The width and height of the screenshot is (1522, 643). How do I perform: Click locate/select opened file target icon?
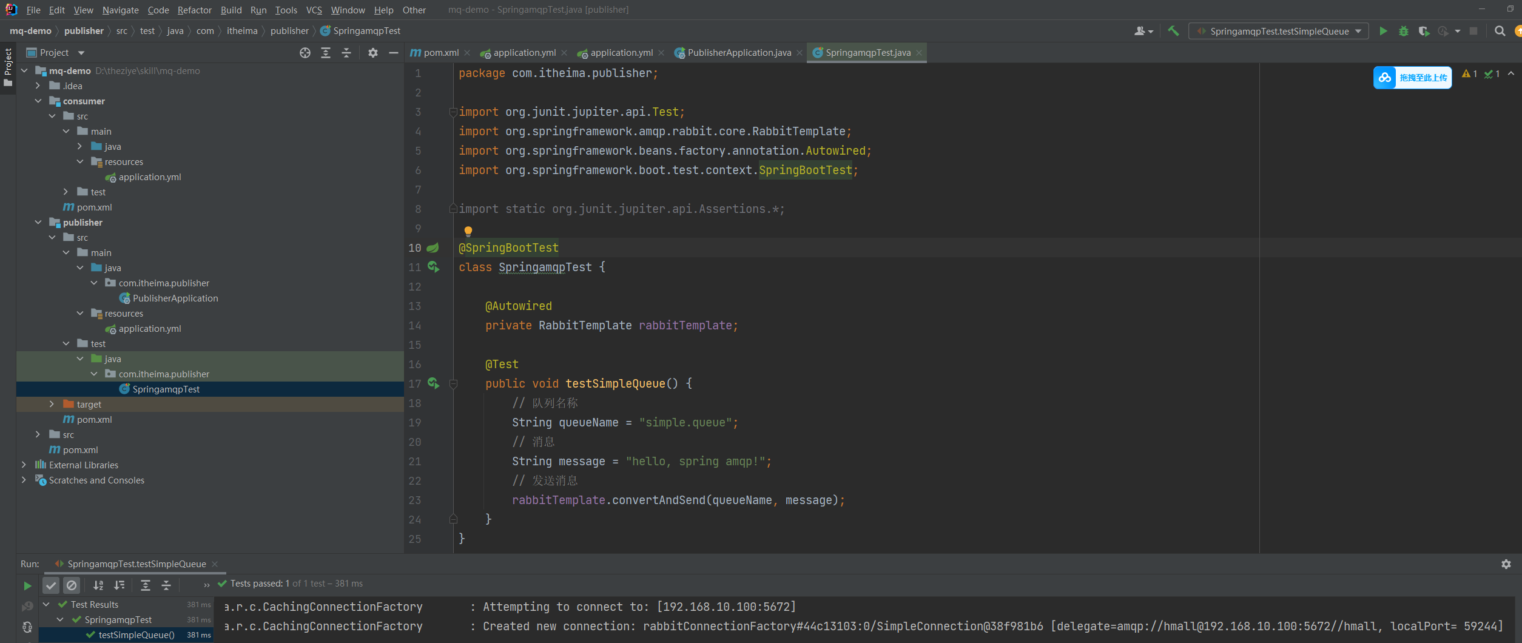coord(305,53)
